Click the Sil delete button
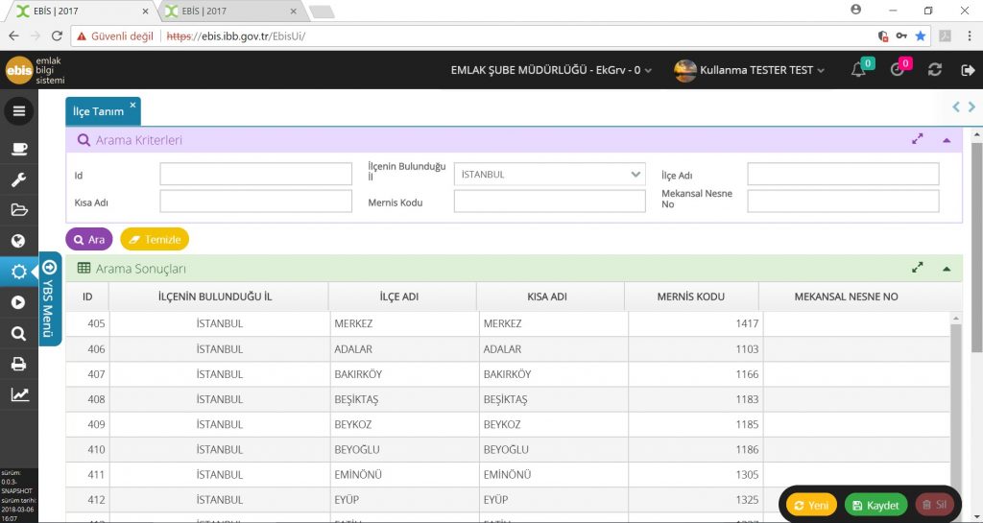Viewport: 983px width, 523px height. tap(934, 505)
